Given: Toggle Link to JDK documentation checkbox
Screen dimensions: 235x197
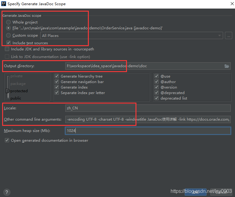Looking at the screenshot, I should coord(7,57).
